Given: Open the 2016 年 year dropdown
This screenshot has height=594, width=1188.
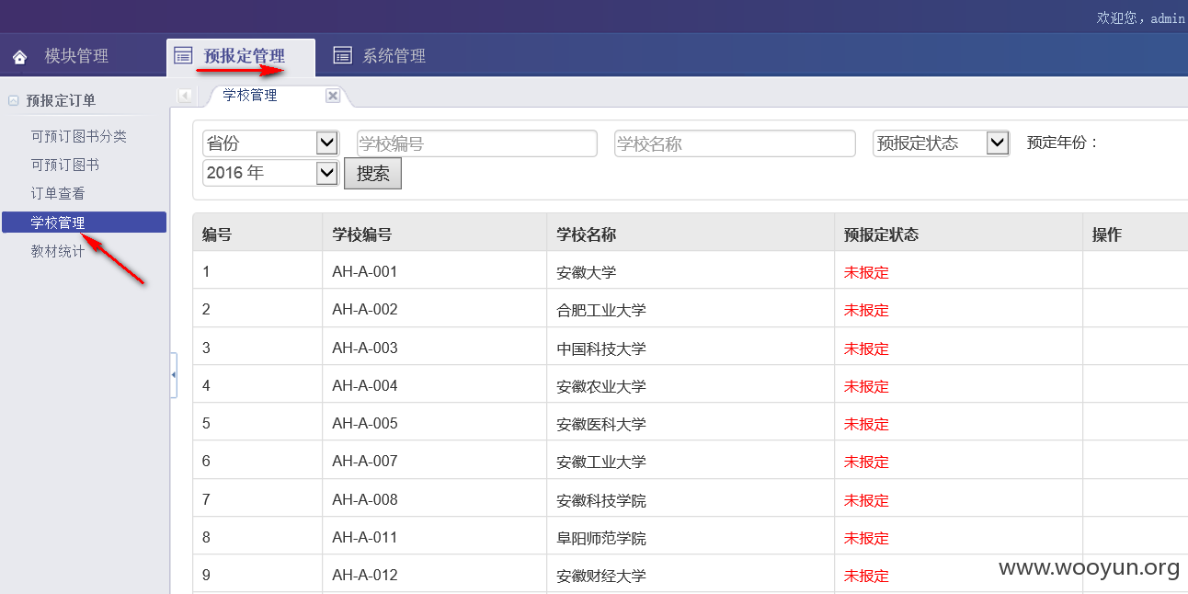Looking at the screenshot, I should [x=270, y=172].
